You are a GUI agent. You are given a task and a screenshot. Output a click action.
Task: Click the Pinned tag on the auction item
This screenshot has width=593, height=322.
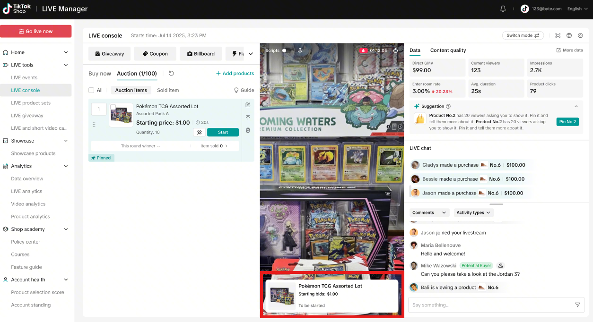pos(101,158)
